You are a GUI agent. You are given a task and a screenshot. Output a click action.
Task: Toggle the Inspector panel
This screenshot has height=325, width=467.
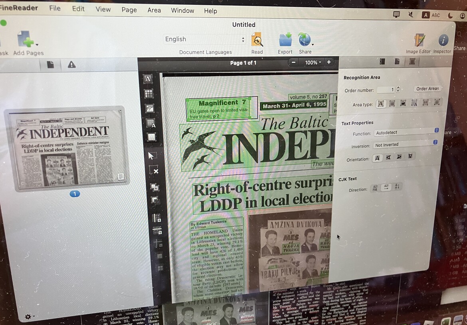coord(443,41)
